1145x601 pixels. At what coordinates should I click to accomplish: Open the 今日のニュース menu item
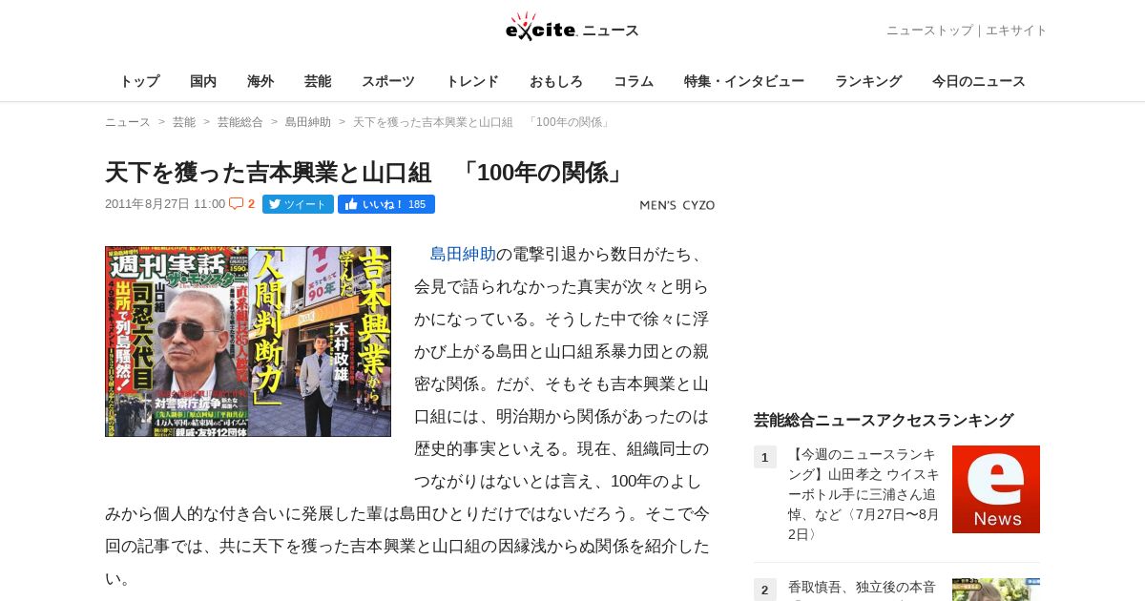tap(979, 81)
